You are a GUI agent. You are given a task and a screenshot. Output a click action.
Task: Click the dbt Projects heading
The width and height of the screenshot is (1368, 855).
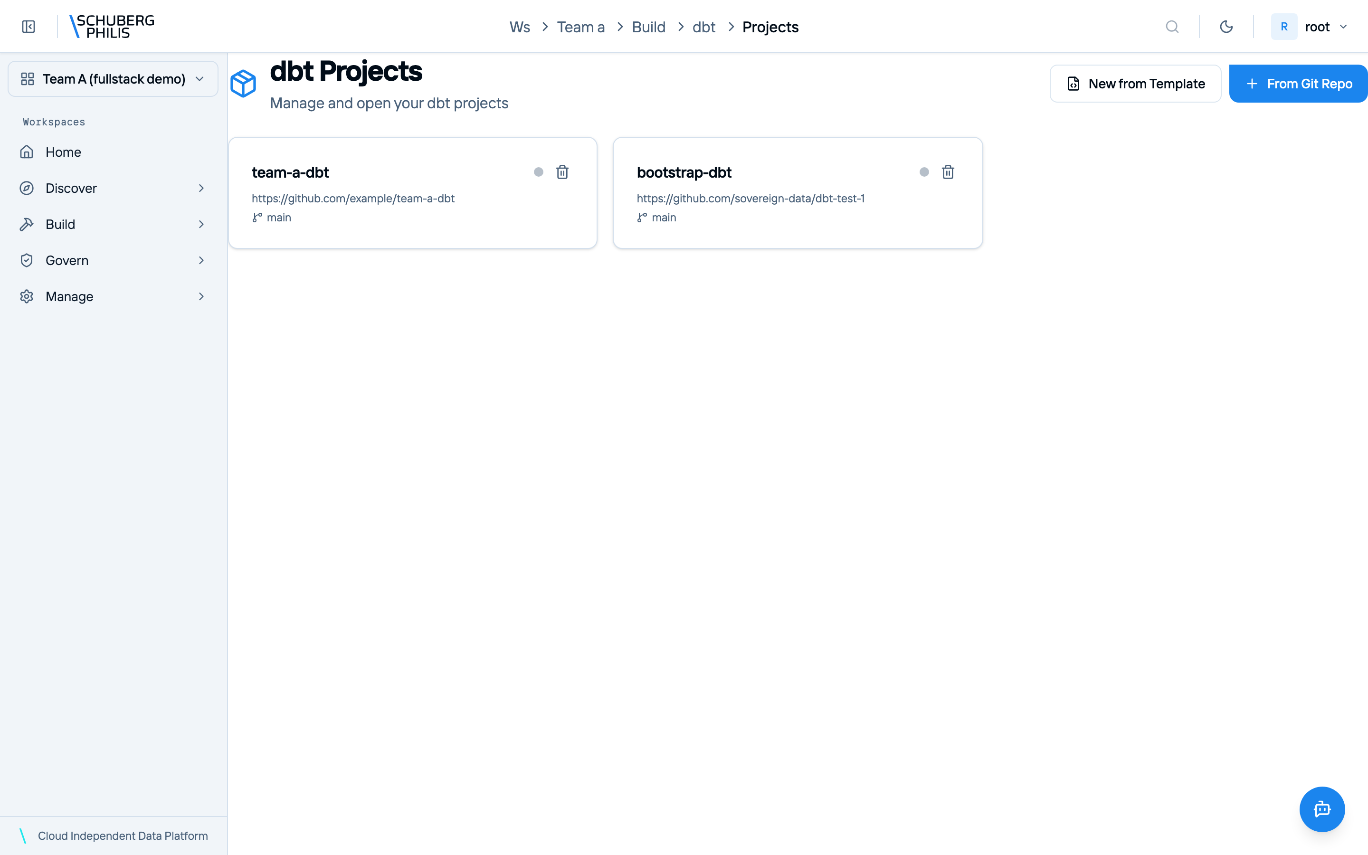346,71
